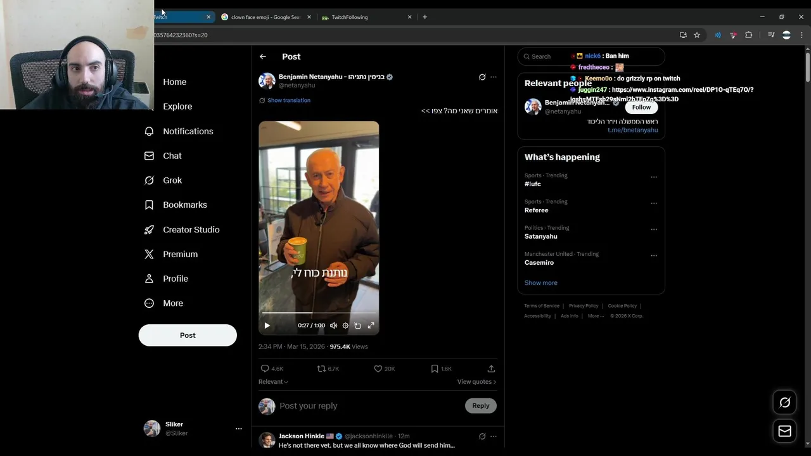Open floating Grok button
The image size is (811, 456).
point(784,402)
